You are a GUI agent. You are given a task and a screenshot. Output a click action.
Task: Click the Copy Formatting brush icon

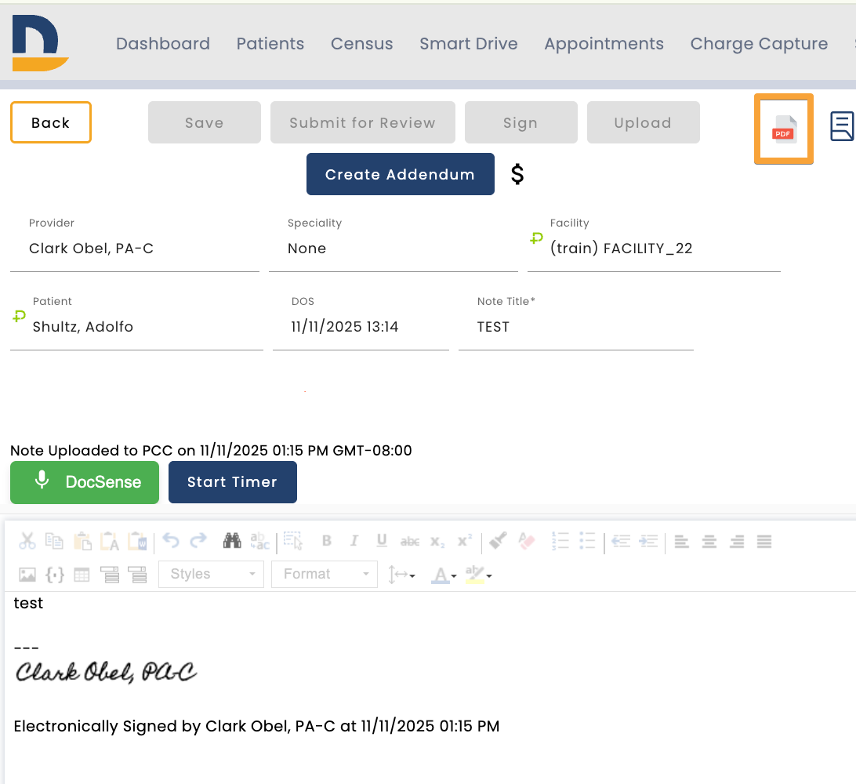[498, 541]
